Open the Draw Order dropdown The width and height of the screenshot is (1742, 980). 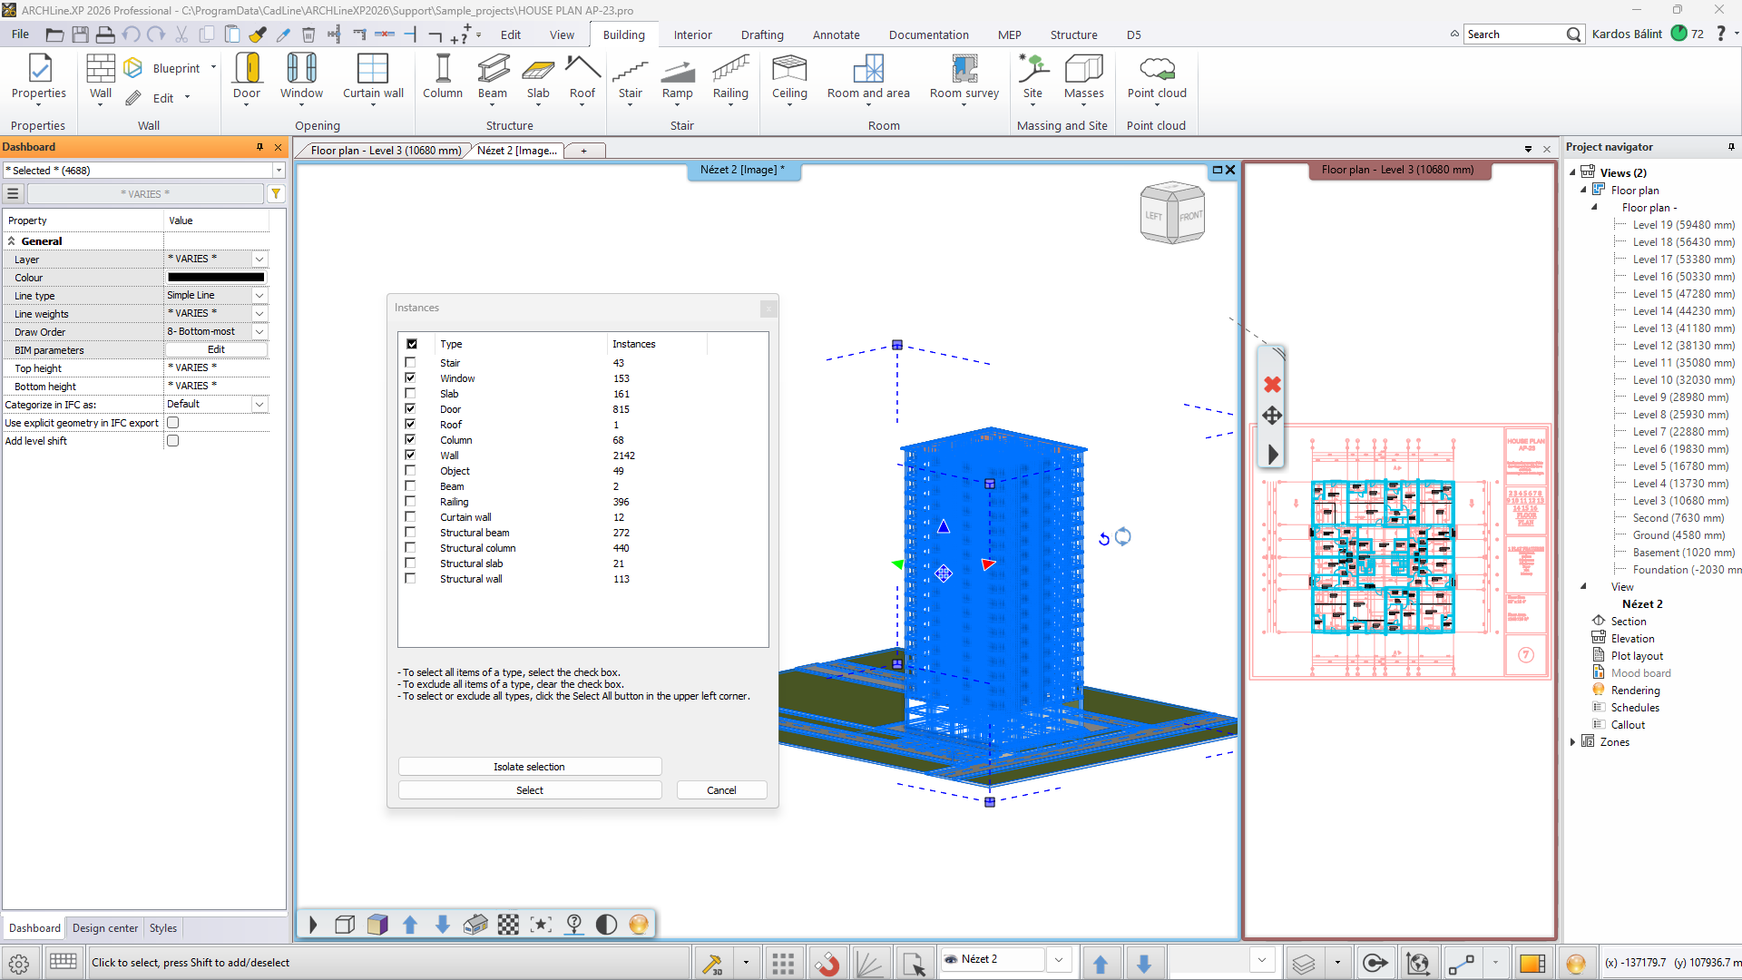[x=259, y=332]
